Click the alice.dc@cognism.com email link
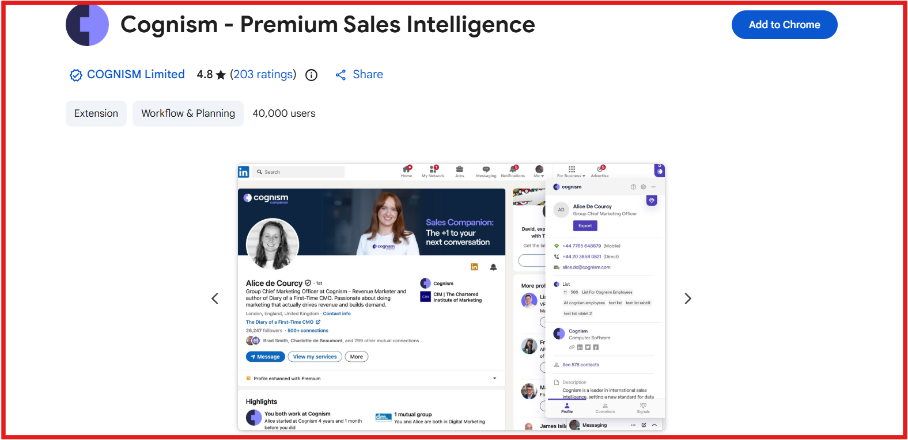This screenshot has height=440, width=908. (x=586, y=267)
